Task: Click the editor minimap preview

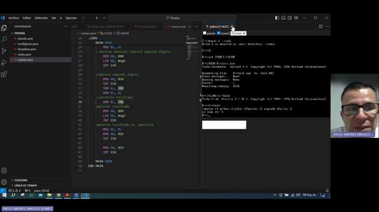Action: 192,48
